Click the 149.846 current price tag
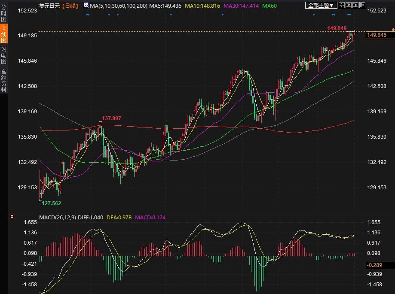The height and width of the screenshot is (294, 395). point(377,35)
